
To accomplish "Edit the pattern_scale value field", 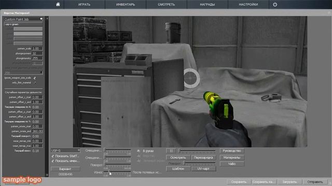I will coord(37,48).
